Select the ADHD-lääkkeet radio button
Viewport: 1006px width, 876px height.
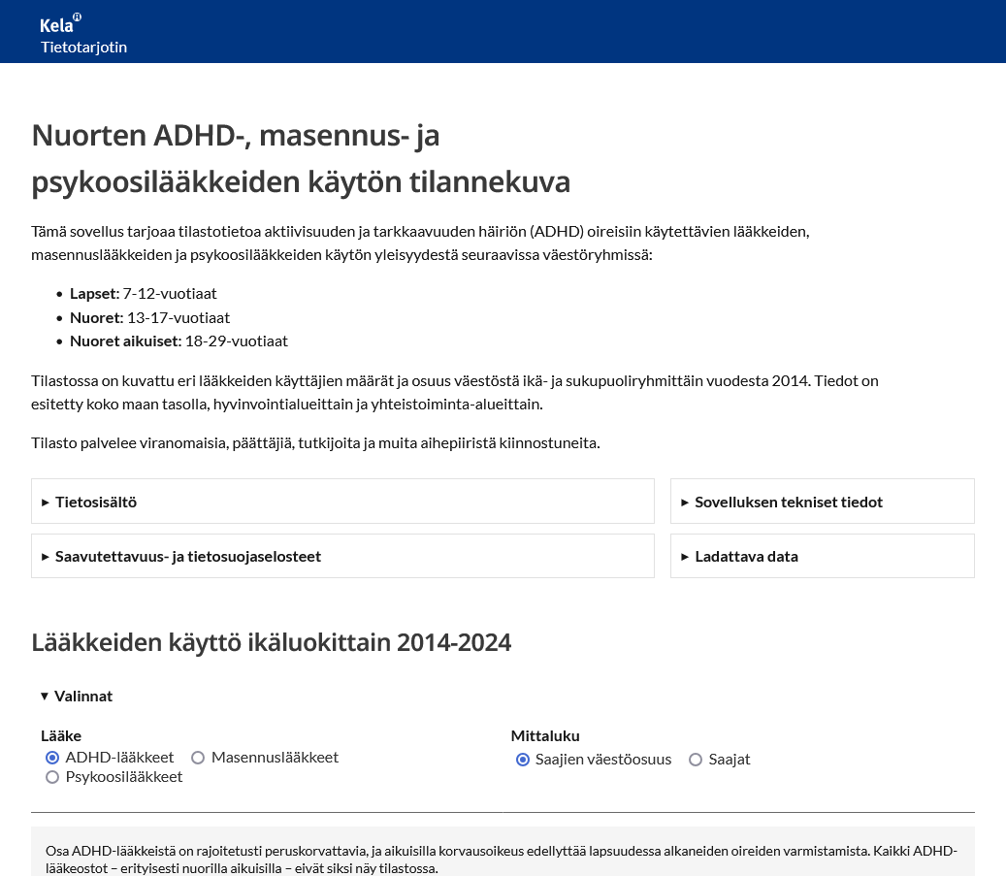[53, 758]
